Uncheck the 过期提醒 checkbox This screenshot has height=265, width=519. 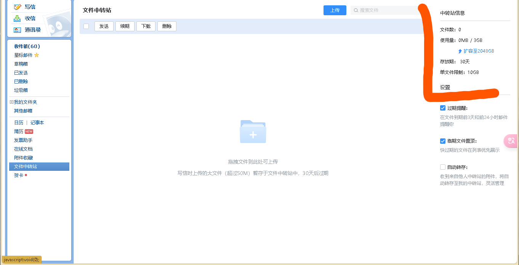pos(443,108)
